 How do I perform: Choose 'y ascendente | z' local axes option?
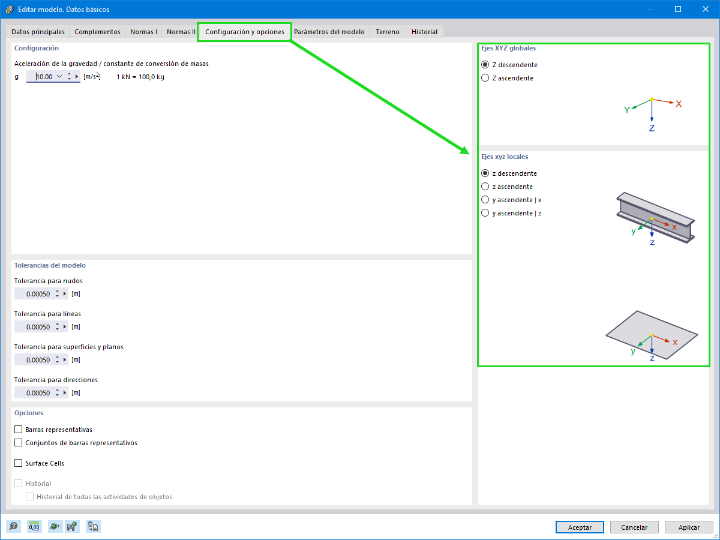tap(485, 213)
